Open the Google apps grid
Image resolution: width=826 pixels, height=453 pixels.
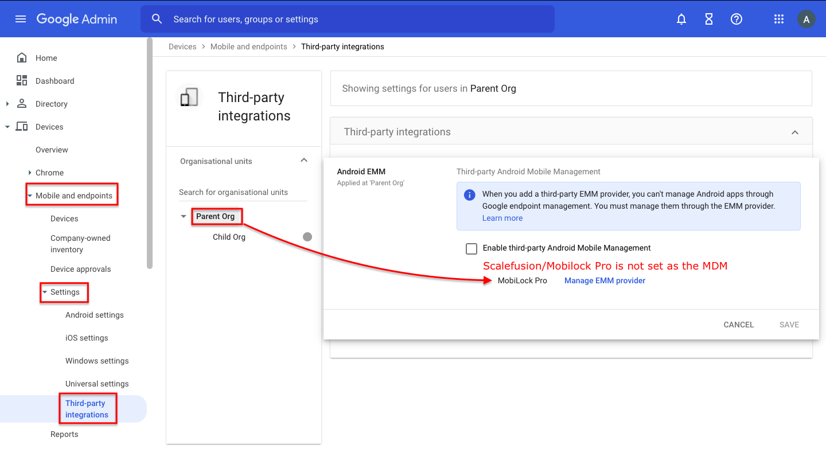(x=779, y=19)
